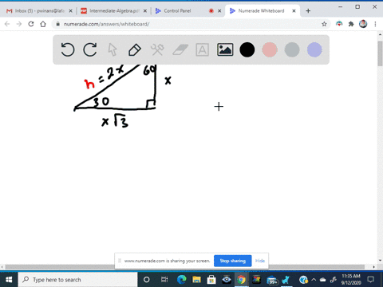The image size is (383, 287).
Task: Select the black ink color
Action: point(247,49)
